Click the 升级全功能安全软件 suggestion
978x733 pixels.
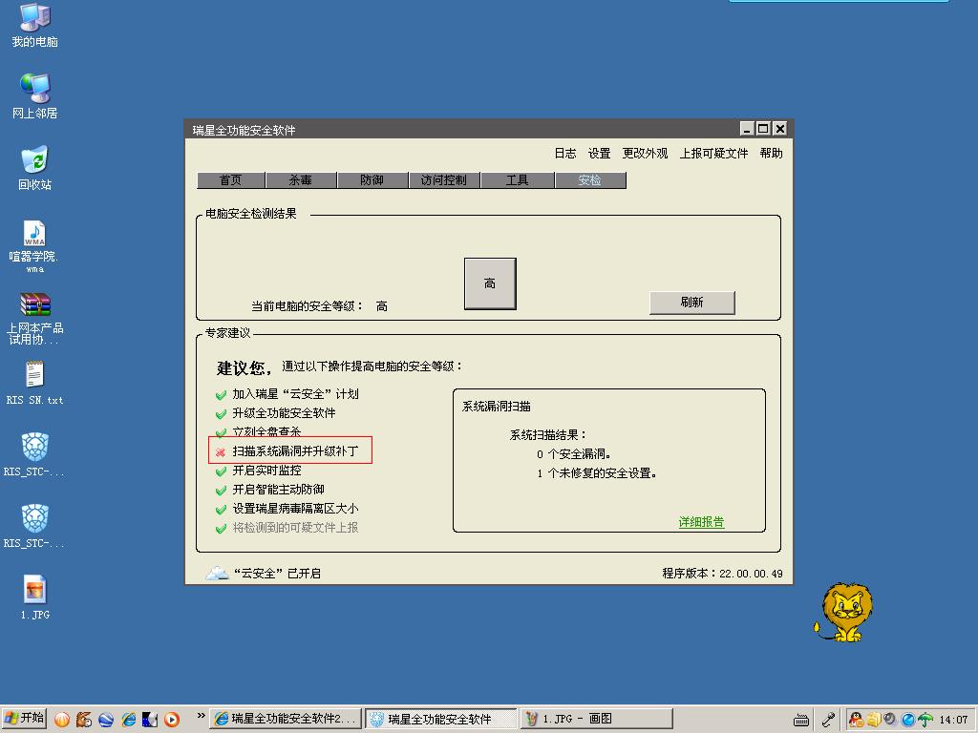(284, 413)
